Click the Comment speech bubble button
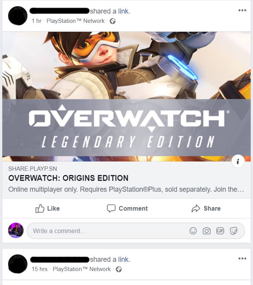 [x=127, y=208]
